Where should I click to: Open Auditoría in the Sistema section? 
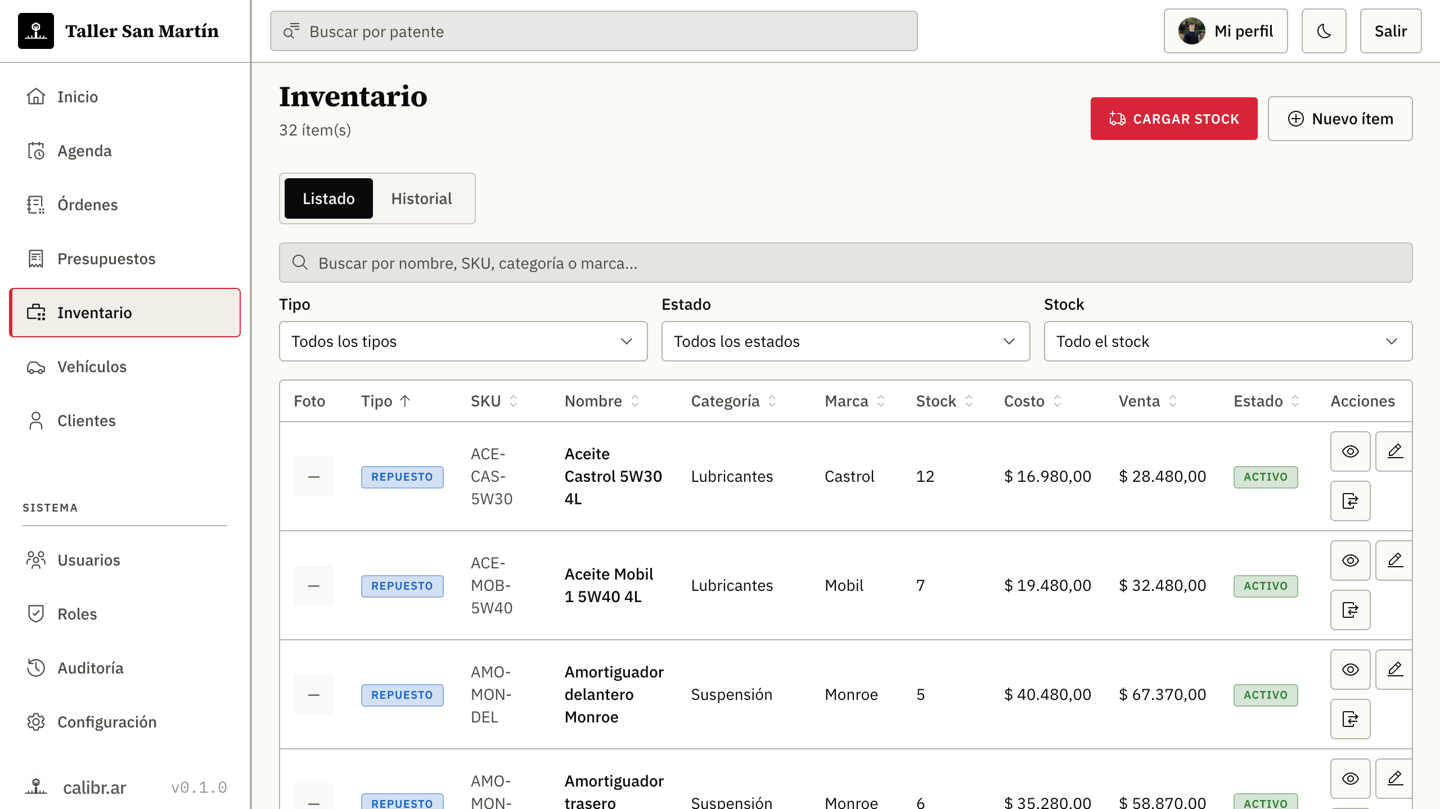point(125,668)
